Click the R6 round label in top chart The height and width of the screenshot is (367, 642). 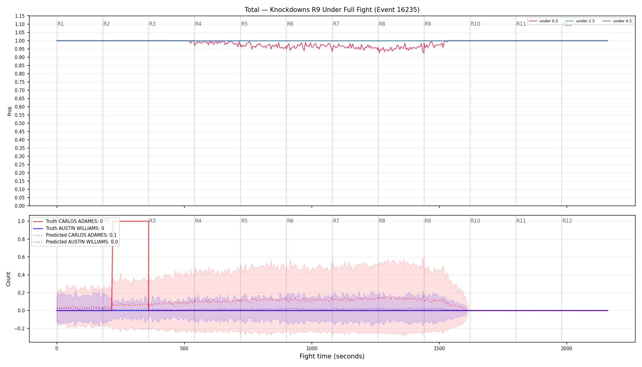(290, 24)
